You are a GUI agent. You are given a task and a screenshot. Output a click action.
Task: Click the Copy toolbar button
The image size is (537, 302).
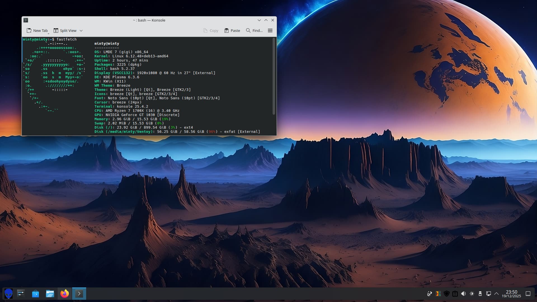coord(211,30)
